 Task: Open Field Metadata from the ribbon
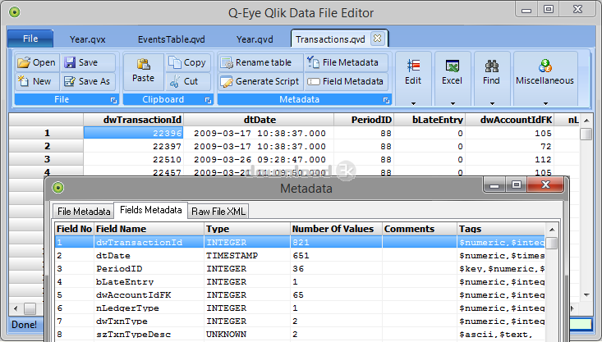tap(347, 81)
